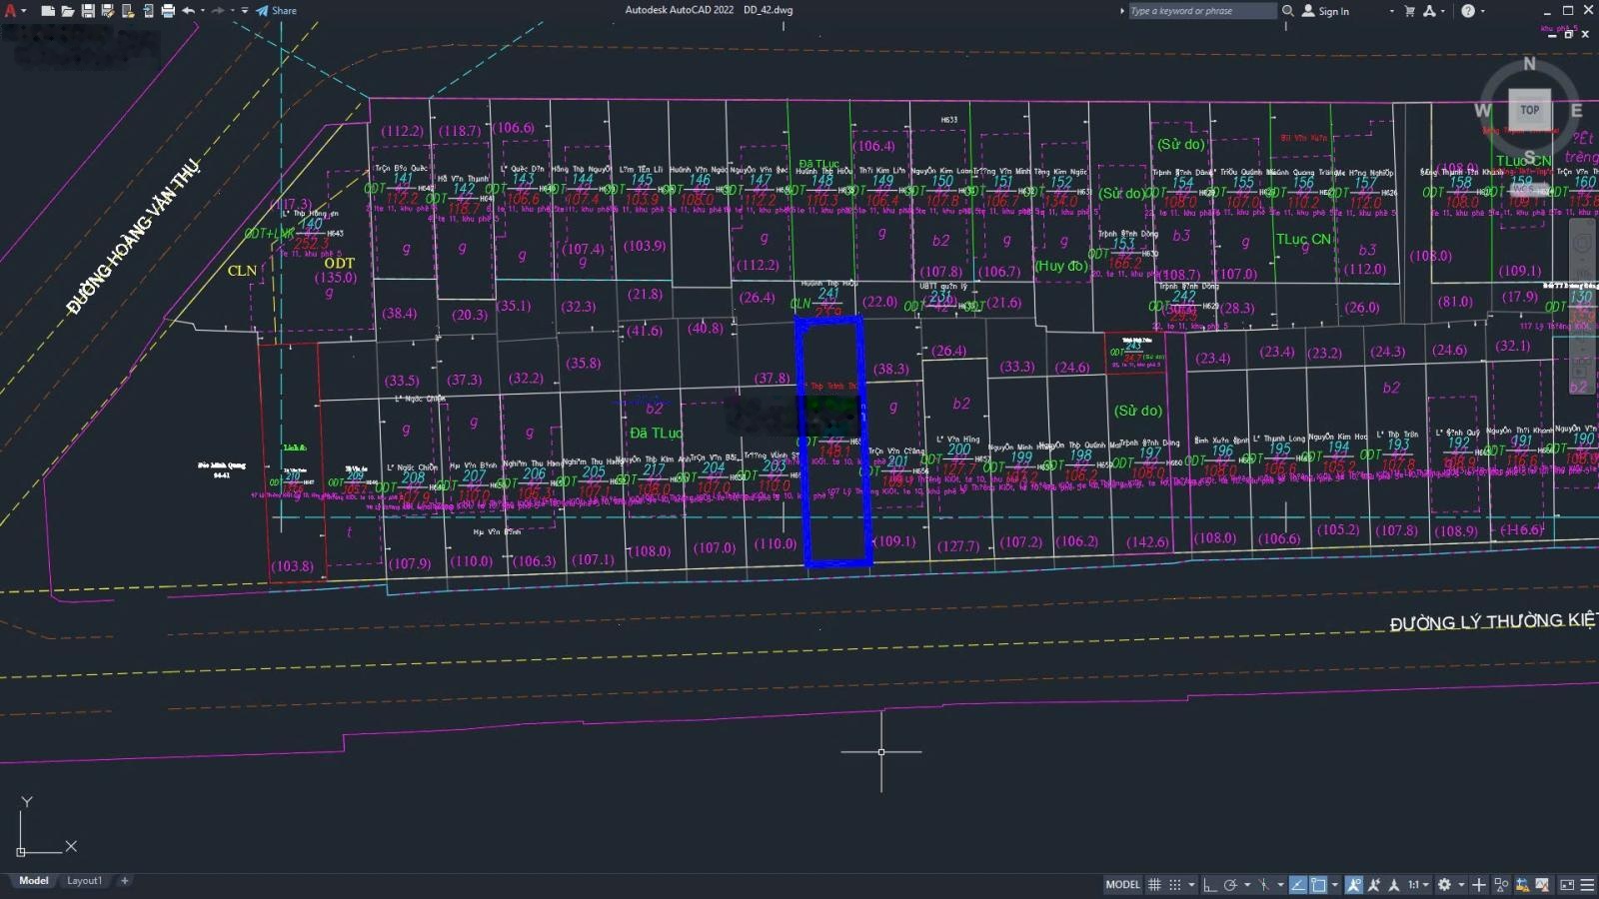The height and width of the screenshot is (899, 1599).
Task: Toggle Polar Tracking in status bar
Action: pos(1230,885)
